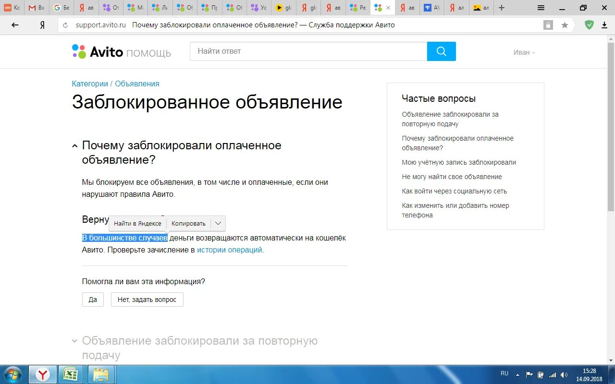Open FAQ 'Как войти через социальную сеть'
Image resolution: width=615 pixels, height=384 pixels.
point(455,191)
